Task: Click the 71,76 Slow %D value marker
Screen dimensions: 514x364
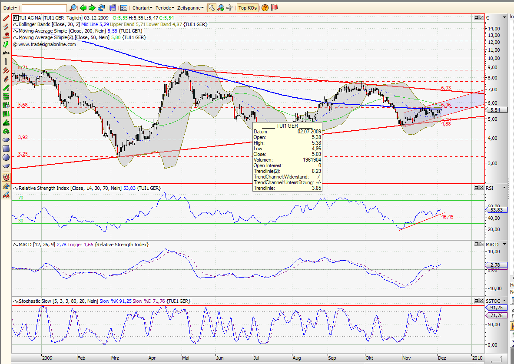Action: coord(496,315)
